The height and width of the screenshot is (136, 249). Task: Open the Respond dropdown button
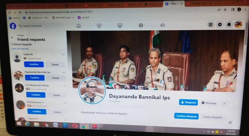click(188, 102)
